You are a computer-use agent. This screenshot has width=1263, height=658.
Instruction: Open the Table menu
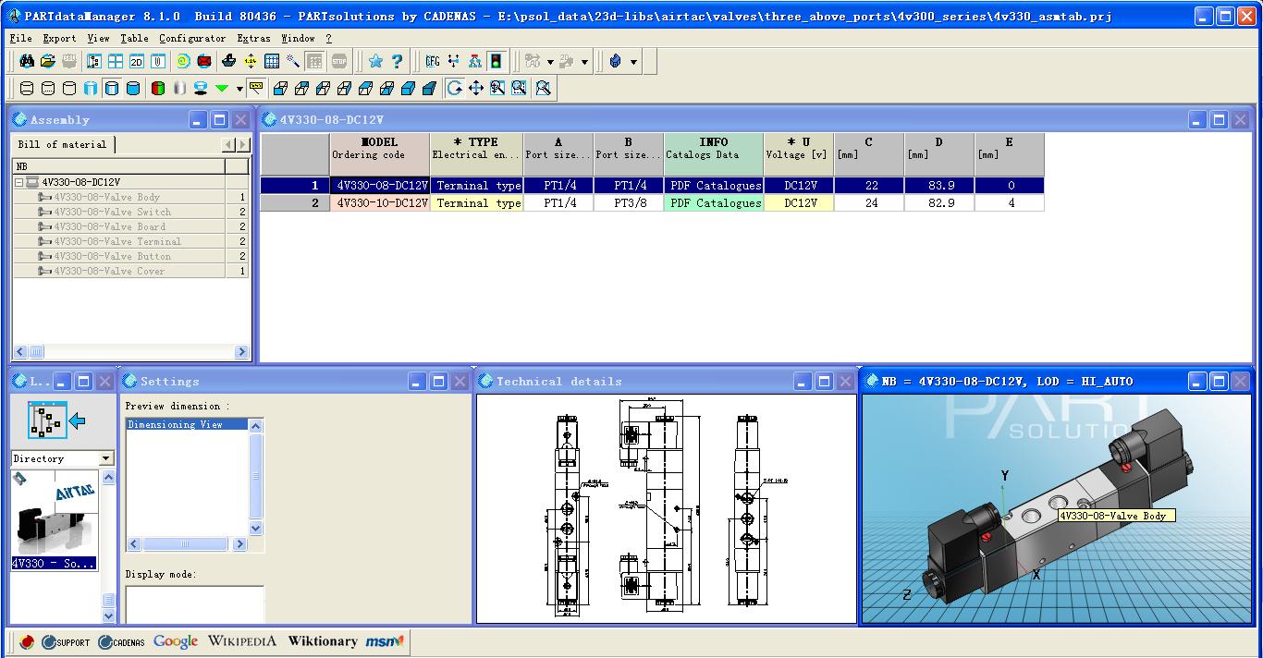pyautogui.click(x=134, y=38)
